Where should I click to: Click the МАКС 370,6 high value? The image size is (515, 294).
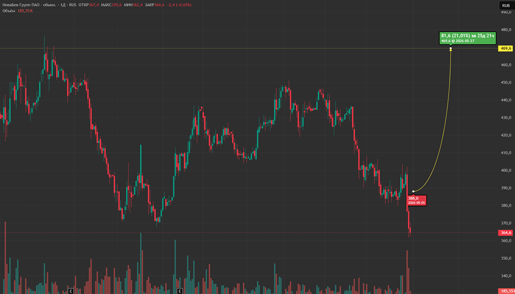pos(111,5)
